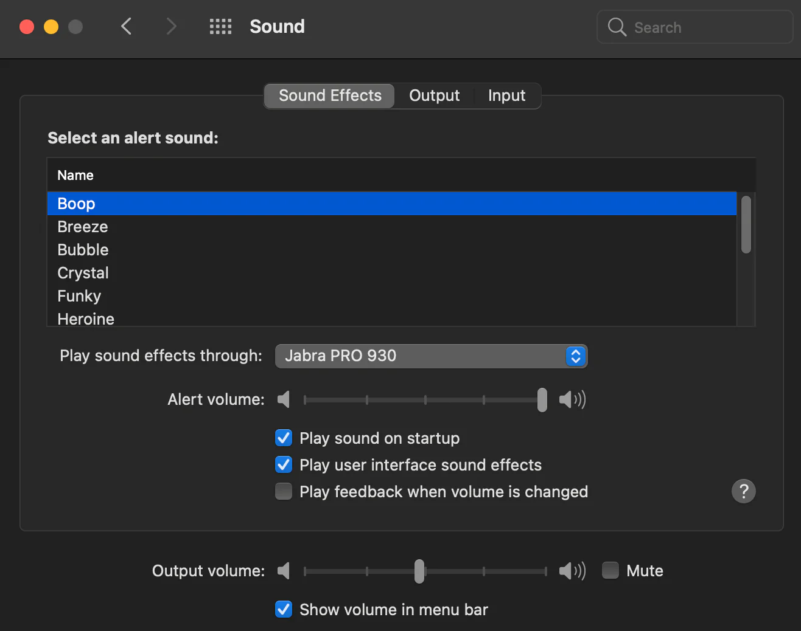Uncheck Play user interface sound effects
Image resolution: width=801 pixels, height=631 pixels.
[x=284, y=465]
